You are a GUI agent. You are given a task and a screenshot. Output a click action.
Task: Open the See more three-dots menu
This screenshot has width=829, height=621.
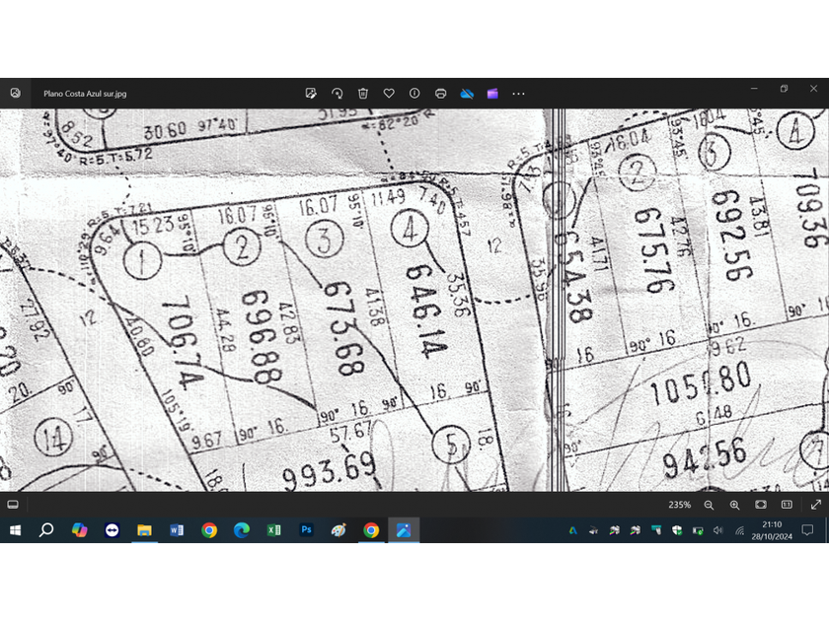point(518,94)
